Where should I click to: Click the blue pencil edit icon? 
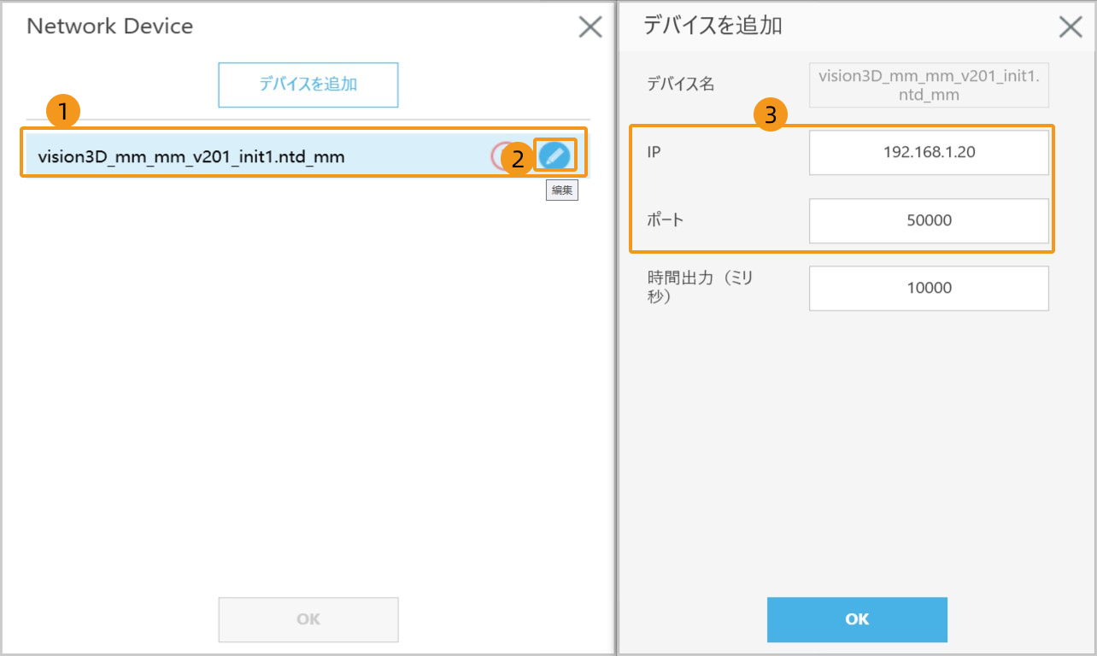554,155
